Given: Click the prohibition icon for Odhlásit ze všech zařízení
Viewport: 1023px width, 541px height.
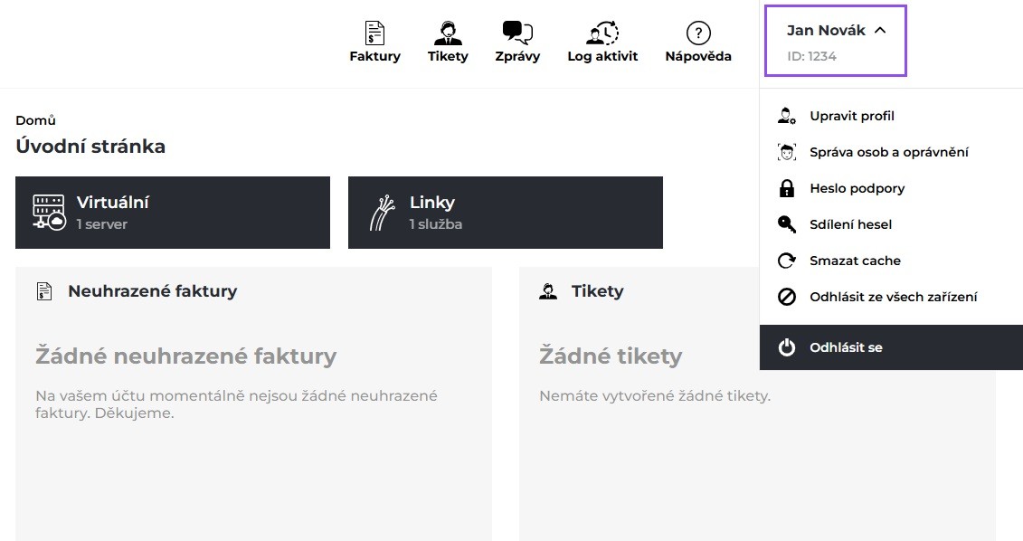Looking at the screenshot, I should 787,297.
